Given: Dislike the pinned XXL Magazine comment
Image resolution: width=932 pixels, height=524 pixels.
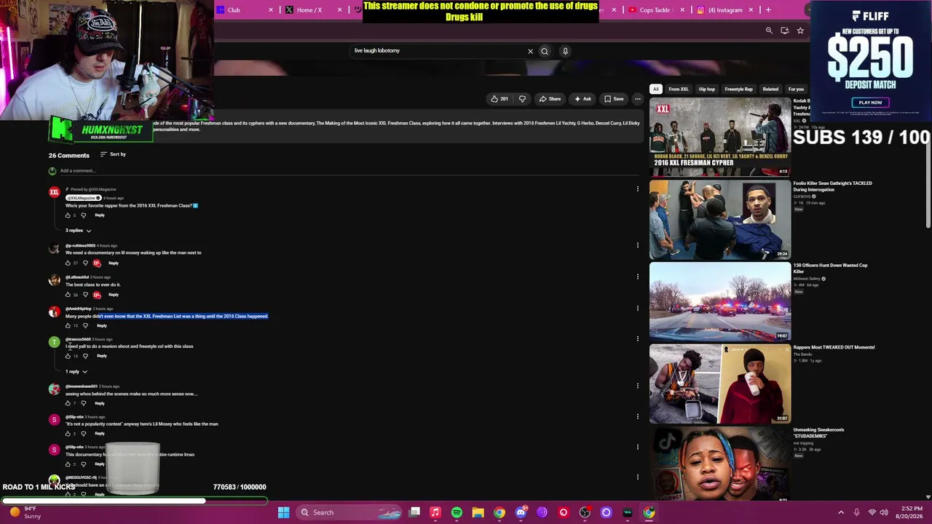Looking at the screenshot, I should 83,215.
